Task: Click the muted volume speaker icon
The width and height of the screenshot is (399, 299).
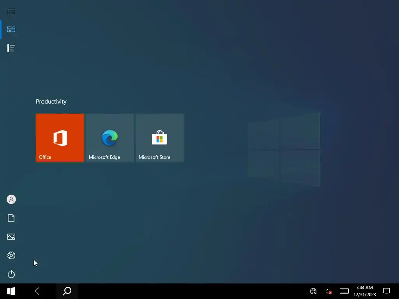Action: (x=328, y=291)
